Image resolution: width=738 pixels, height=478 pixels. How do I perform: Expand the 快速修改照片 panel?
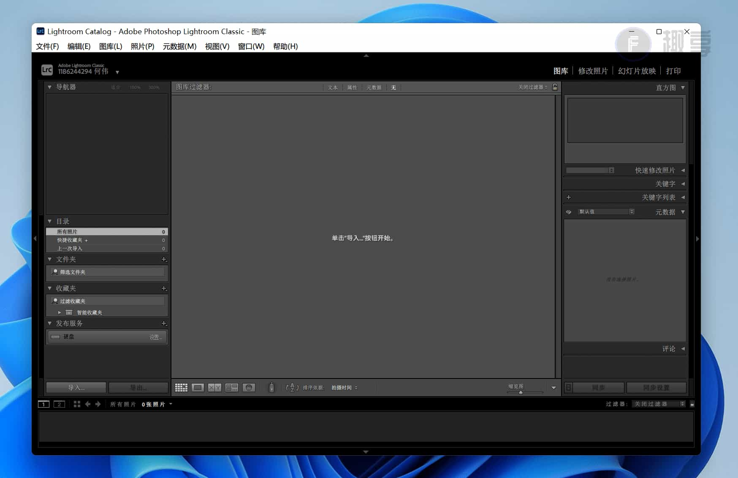coord(683,170)
